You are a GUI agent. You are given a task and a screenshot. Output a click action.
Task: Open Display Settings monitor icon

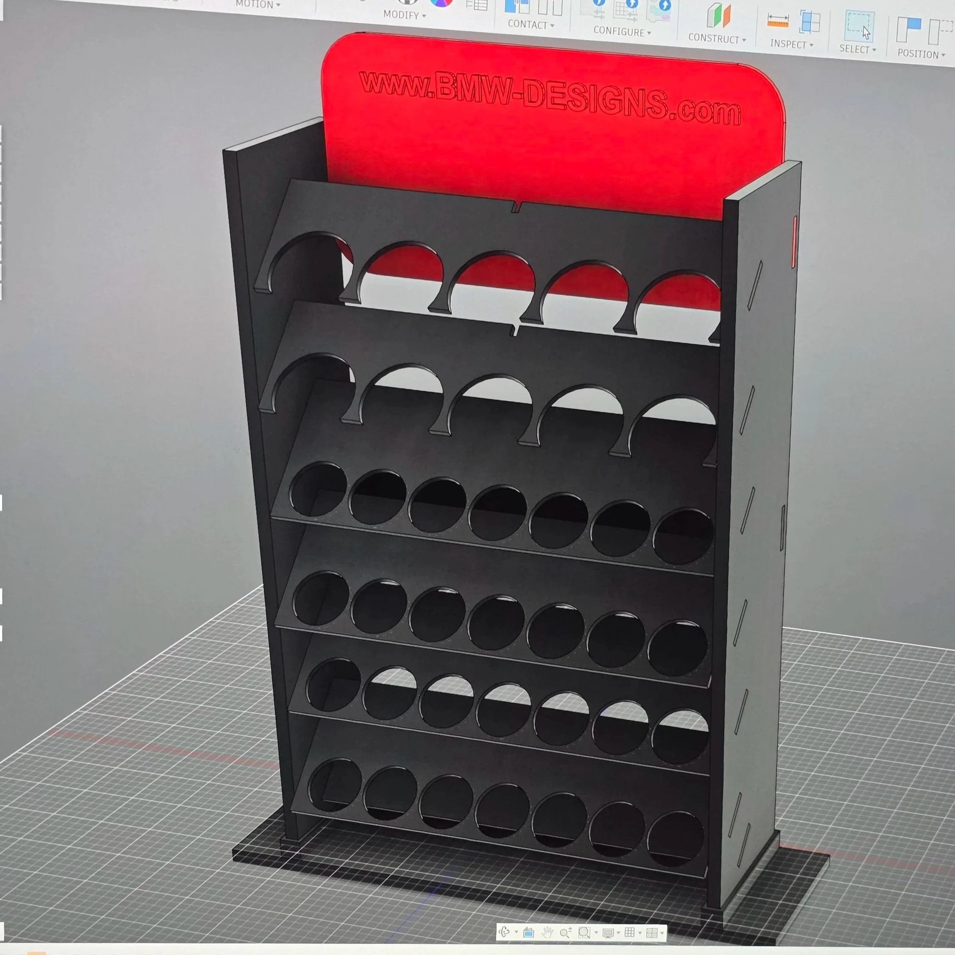click(x=609, y=933)
